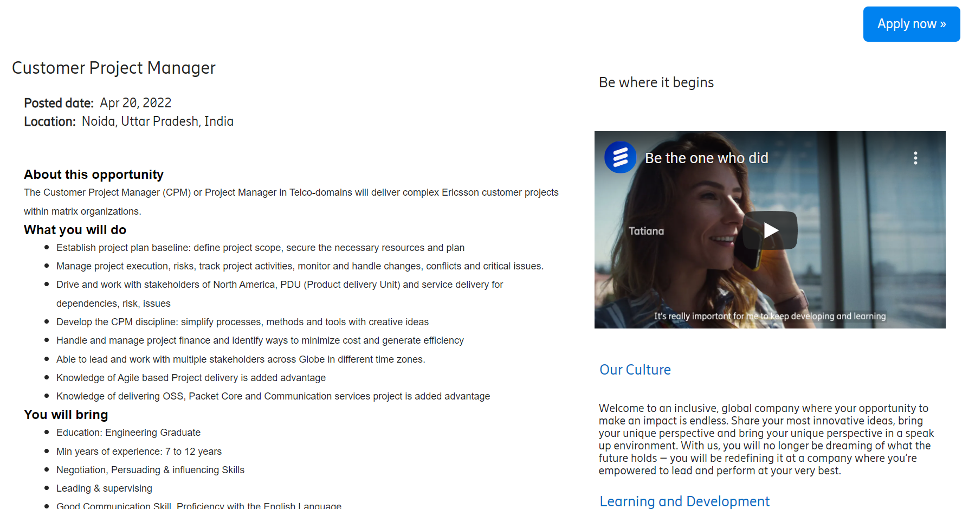Click the Customer Project Manager title
The width and height of the screenshot is (975, 509).
114,68
